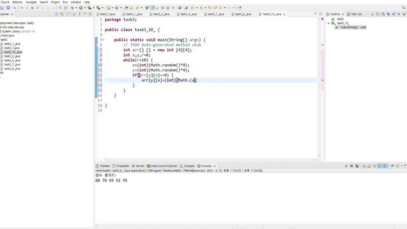Open the Data Source Explorer tab
The height and width of the screenshot is (229, 407).
162,166
